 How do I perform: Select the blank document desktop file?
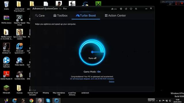[46, 4]
